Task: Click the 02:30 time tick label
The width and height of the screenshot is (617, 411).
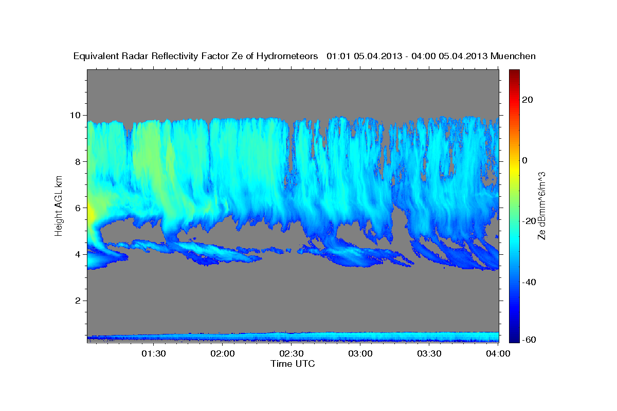Action: tap(292, 353)
